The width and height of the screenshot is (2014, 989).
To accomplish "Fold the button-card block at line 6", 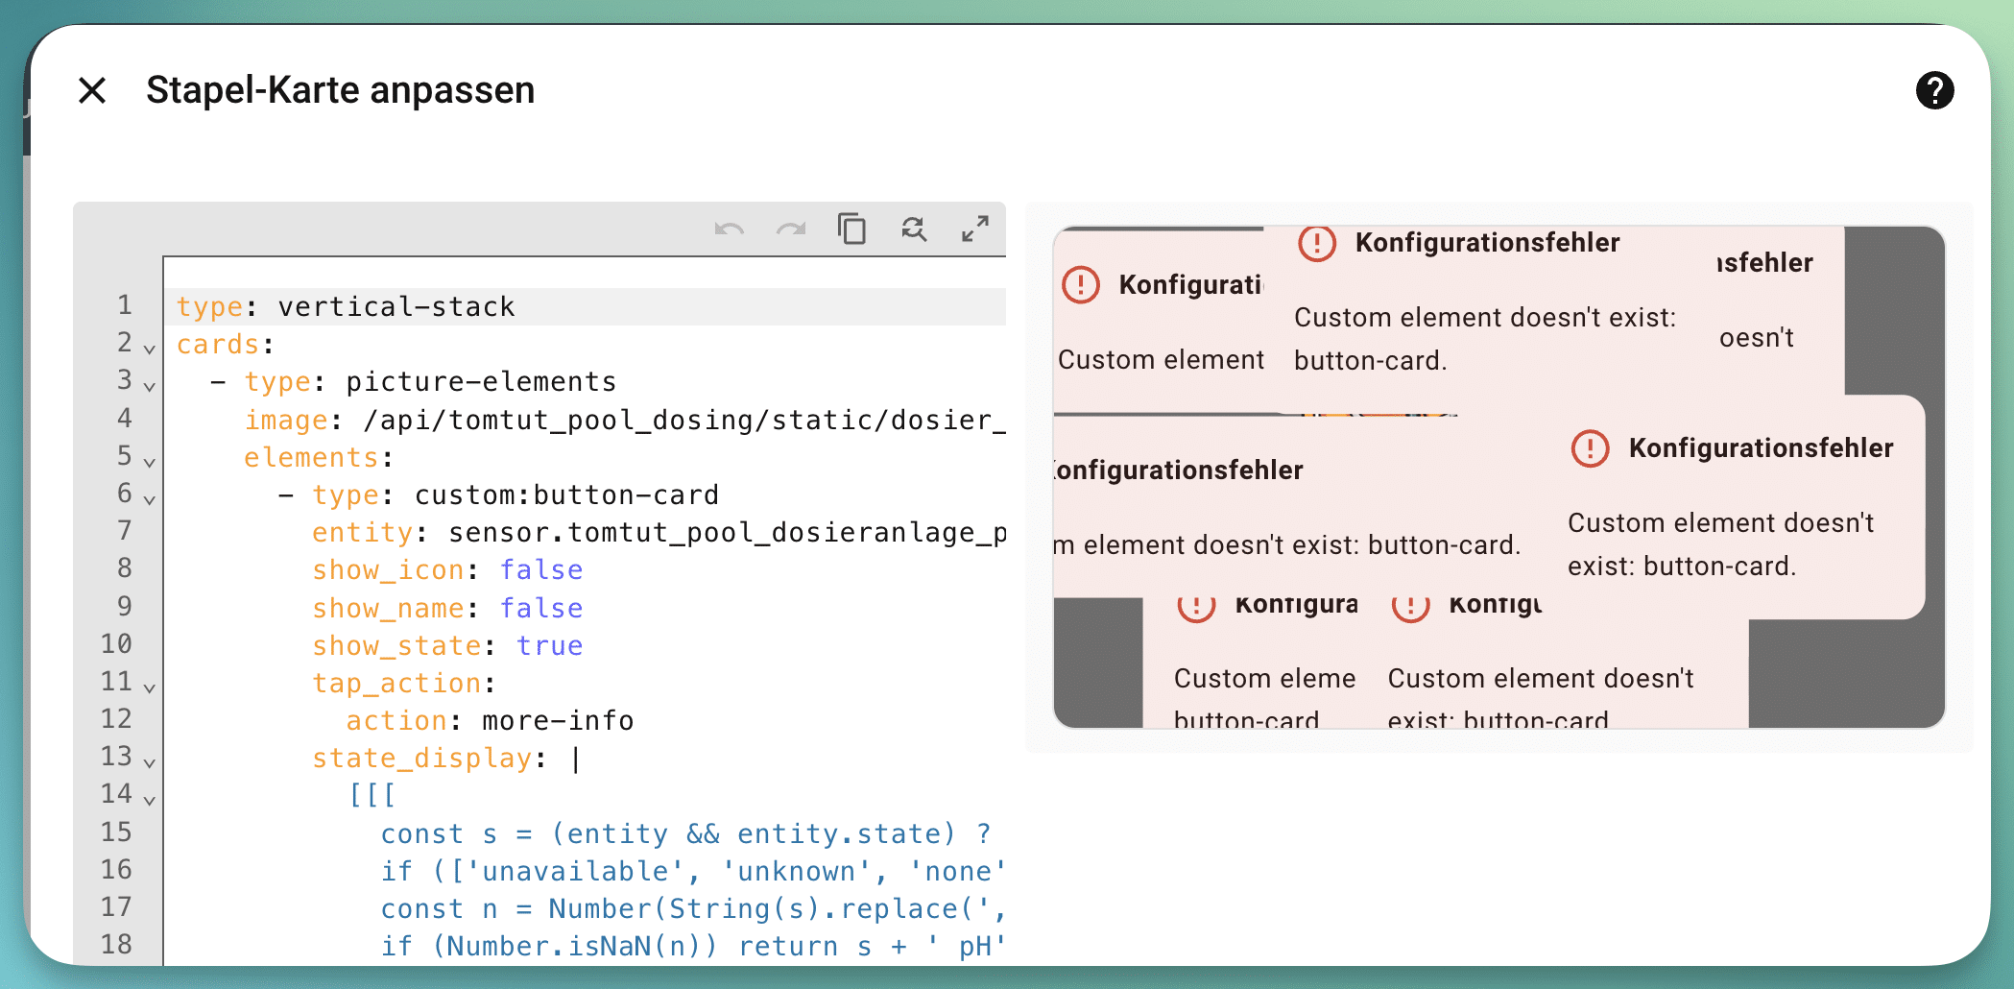I will 150,499.
